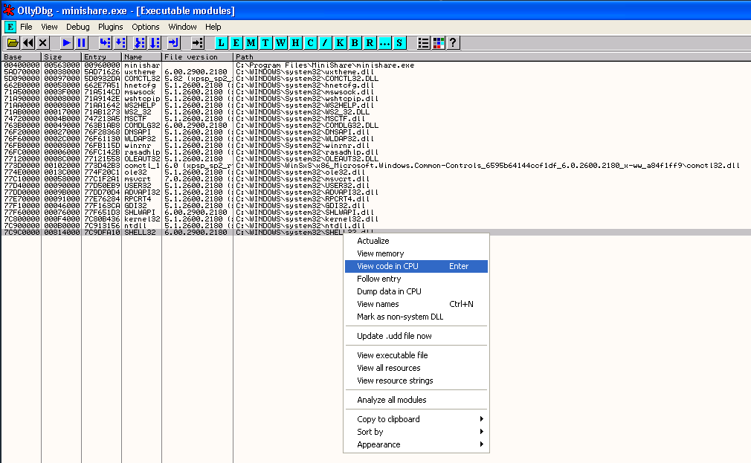
Task: Select View memory in context menu
Action: click(x=416, y=253)
